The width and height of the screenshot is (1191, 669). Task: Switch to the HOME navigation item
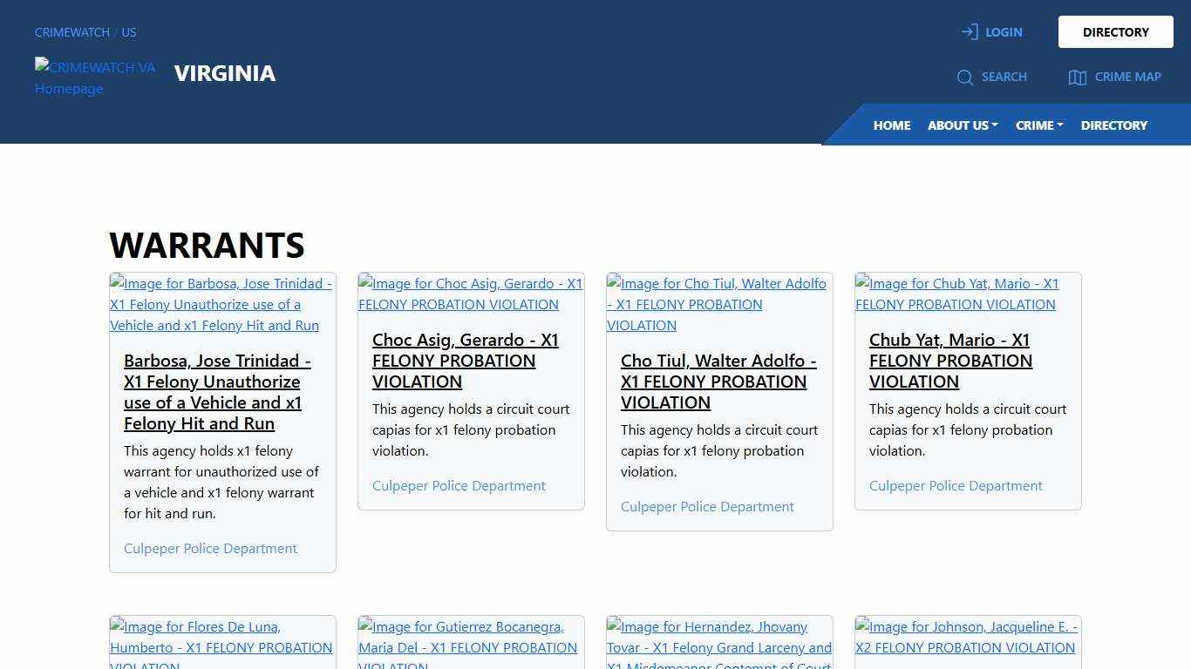891,125
